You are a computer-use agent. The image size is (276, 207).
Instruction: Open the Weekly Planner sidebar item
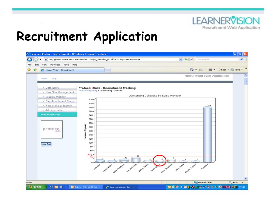[57, 97]
